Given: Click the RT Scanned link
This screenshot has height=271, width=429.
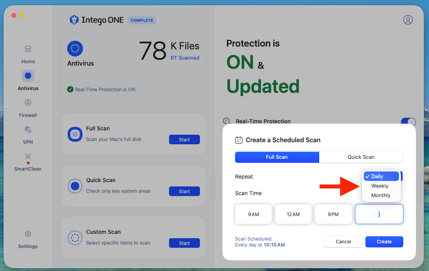Looking at the screenshot, I should (185, 58).
